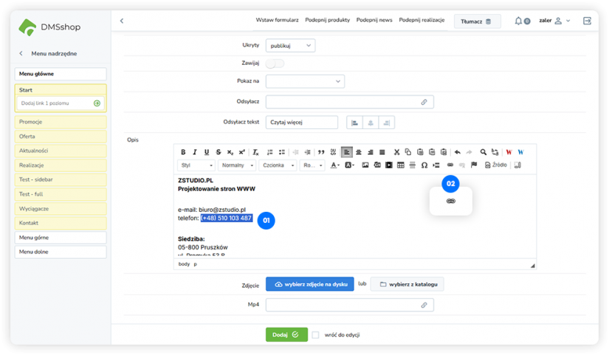Click the underline formatting icon
This screenshot has width=609, height=355.
tap(207, 152)
